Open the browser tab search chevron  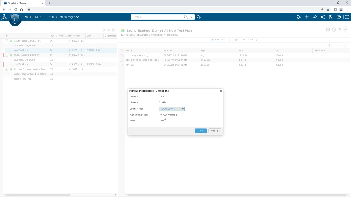pyautogui.click(x=321, y=3)
